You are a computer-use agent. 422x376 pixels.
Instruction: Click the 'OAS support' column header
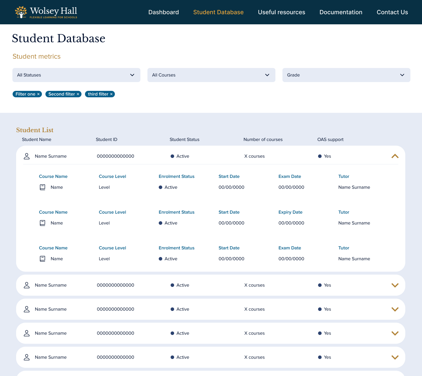click(x=331, y=139)
